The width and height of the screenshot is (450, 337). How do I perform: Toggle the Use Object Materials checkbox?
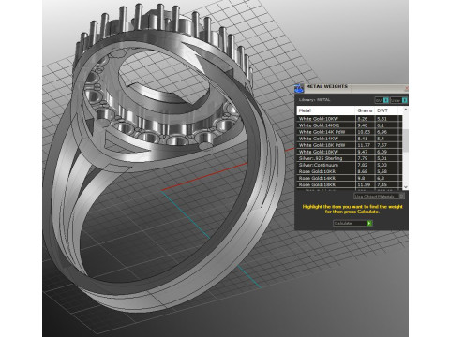402,196
